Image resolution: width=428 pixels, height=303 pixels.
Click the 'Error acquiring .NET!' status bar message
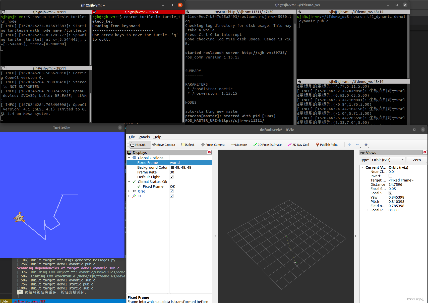tap(30, 301)
